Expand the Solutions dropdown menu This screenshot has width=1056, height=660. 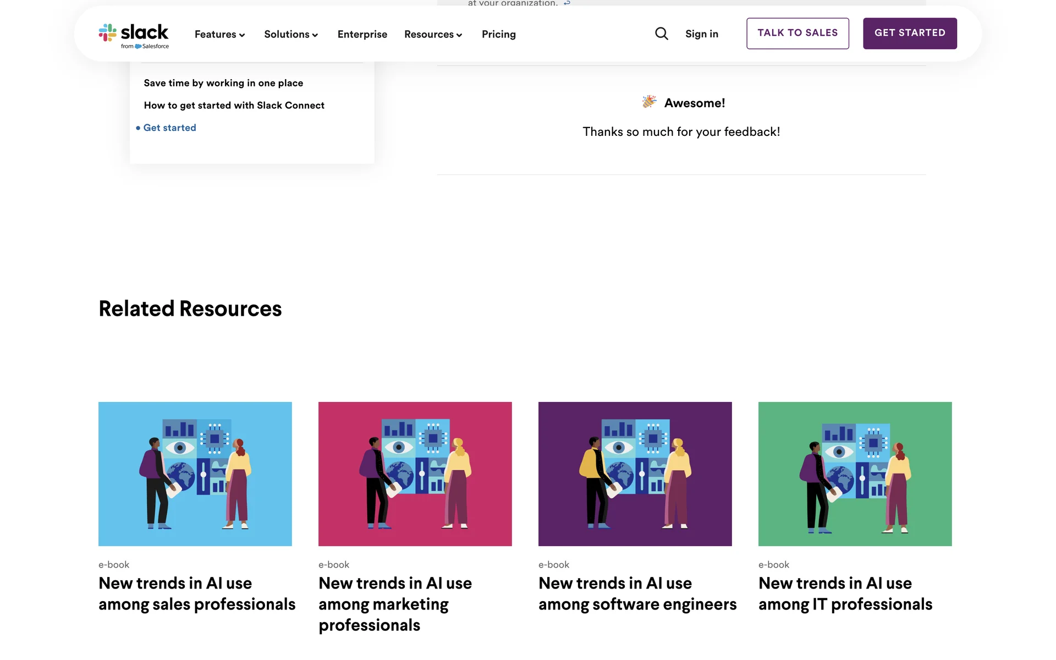[x=291, y=35]
